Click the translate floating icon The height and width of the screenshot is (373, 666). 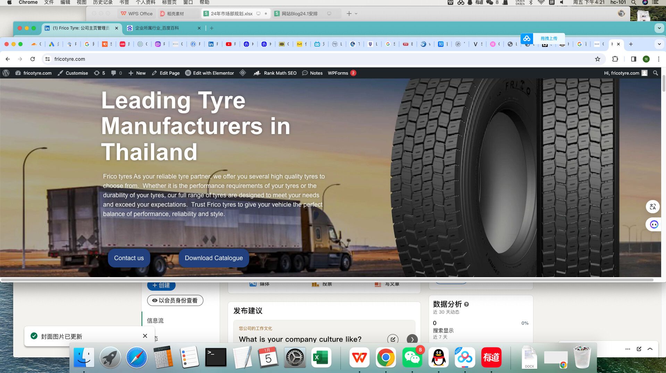(x=653, y=207)
